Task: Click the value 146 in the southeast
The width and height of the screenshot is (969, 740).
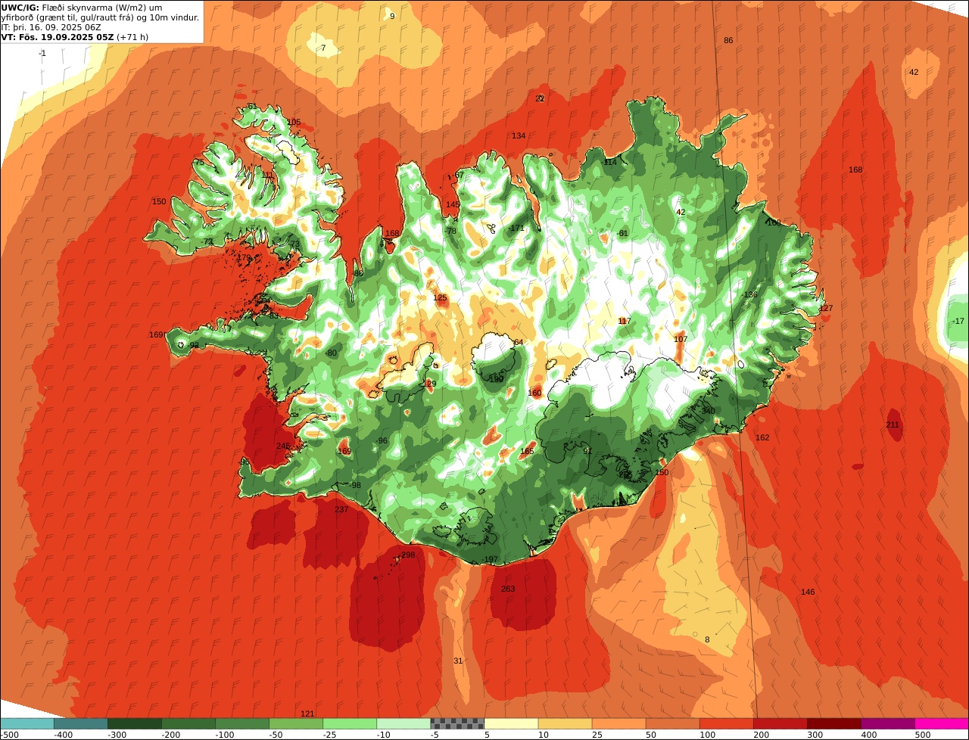Action: coord(808,592)
